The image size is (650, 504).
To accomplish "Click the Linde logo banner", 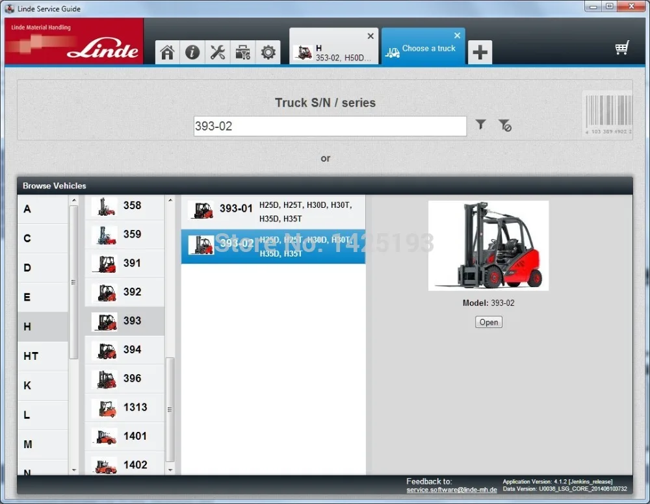I will (74, 41).
